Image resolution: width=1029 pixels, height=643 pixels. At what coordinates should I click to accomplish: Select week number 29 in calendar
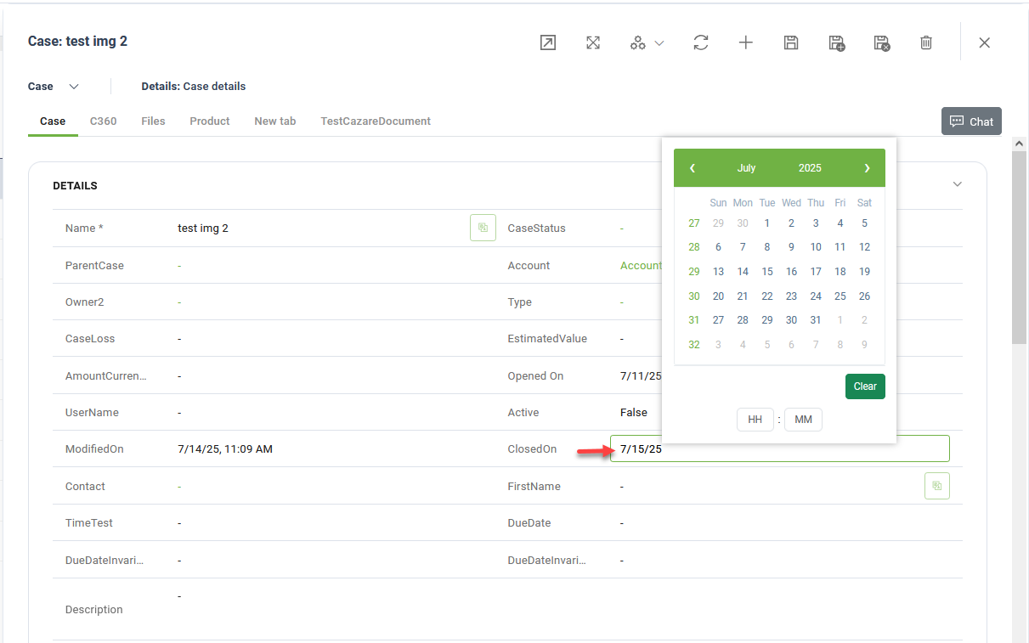click(694, 272)
